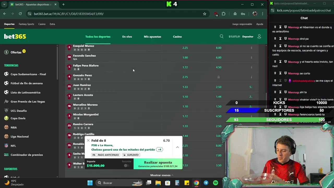The image size is (334, 188).
Task: Select 1.44 odds for Lautaro Acosta
Action: coord(219,97)
